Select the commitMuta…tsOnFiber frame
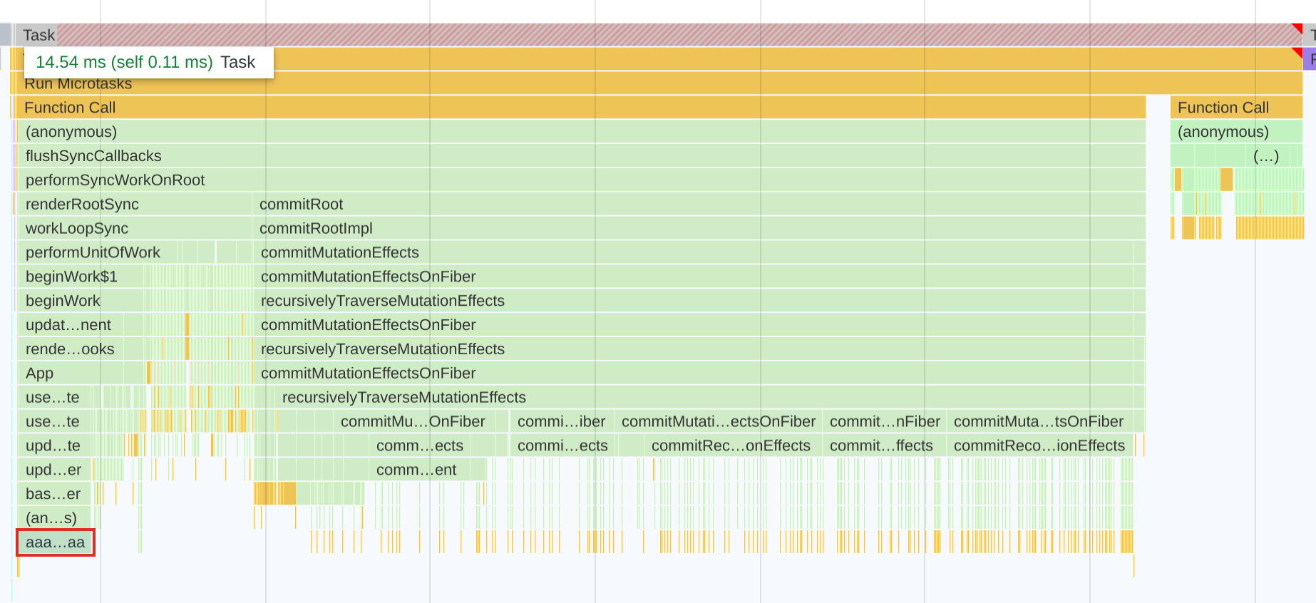The image size is (1316, 603). [1039, 422]
